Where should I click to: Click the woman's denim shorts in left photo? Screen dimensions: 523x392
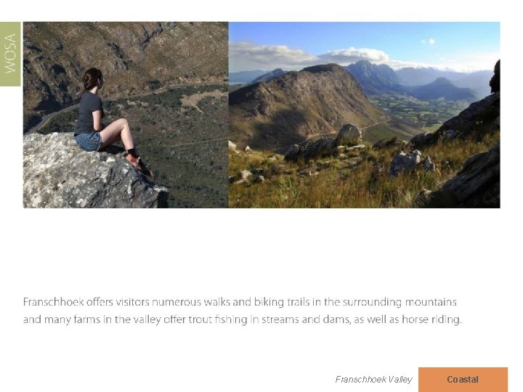88,142
